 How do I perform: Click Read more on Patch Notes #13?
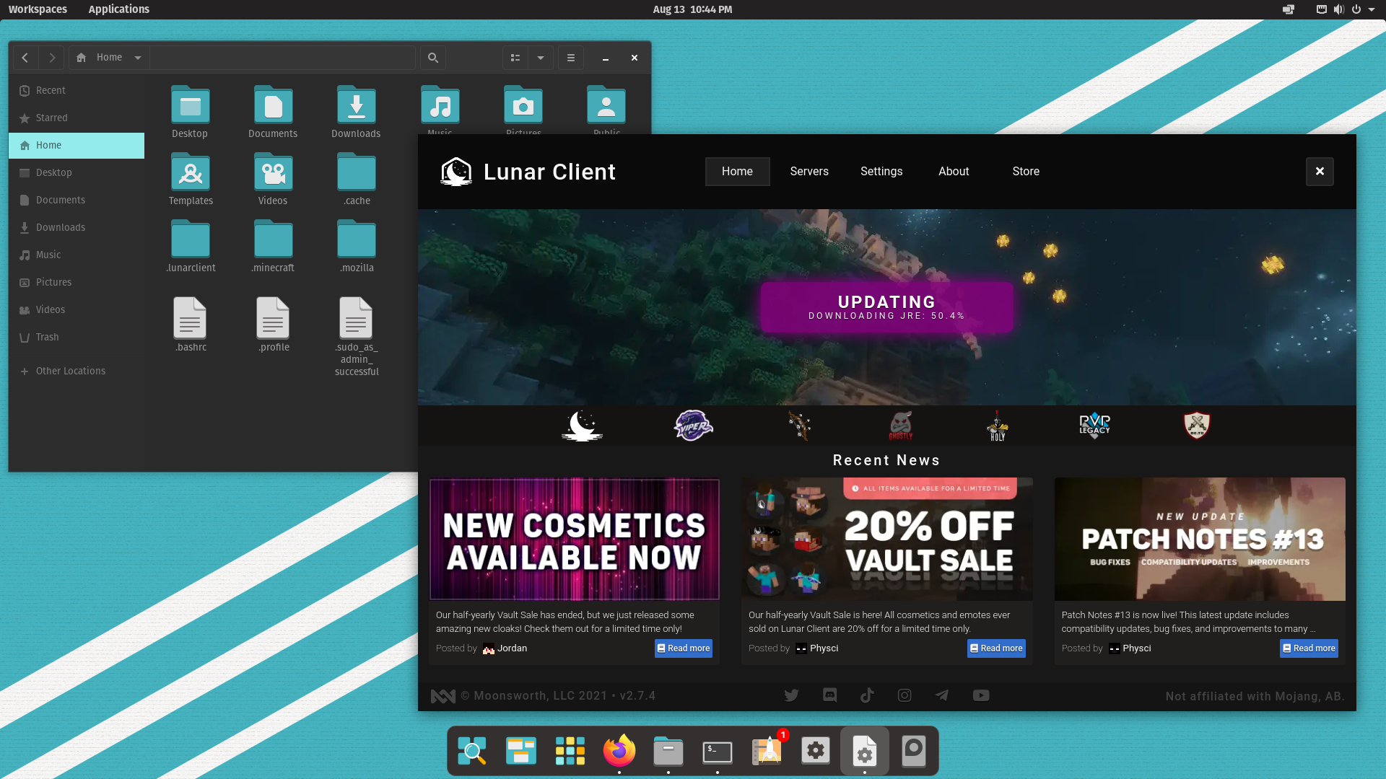point(1308,648)
